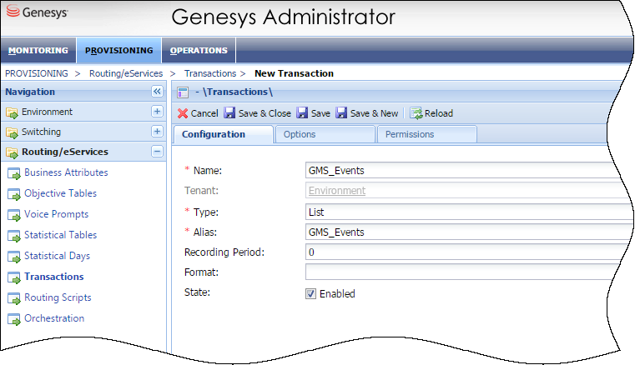Click the Alias field containing GMS_Events
Viewport: 635px width, 365px height.
point(468,232)
